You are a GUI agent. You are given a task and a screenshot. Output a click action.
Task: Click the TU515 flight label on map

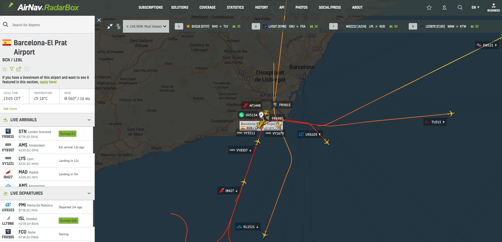(435, 122)
